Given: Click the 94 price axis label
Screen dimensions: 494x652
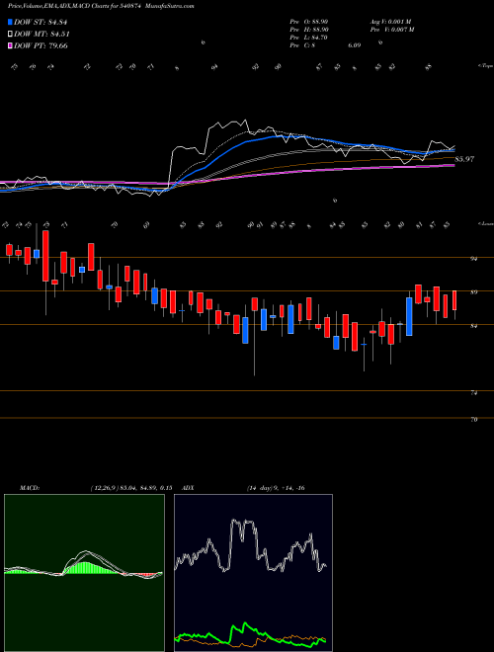Looking at the screenshot, I should (473, 259).
